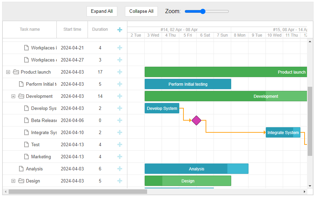Sort by the Duration column header
Viewport: 316px width, 197px height.
coord(100,29)
